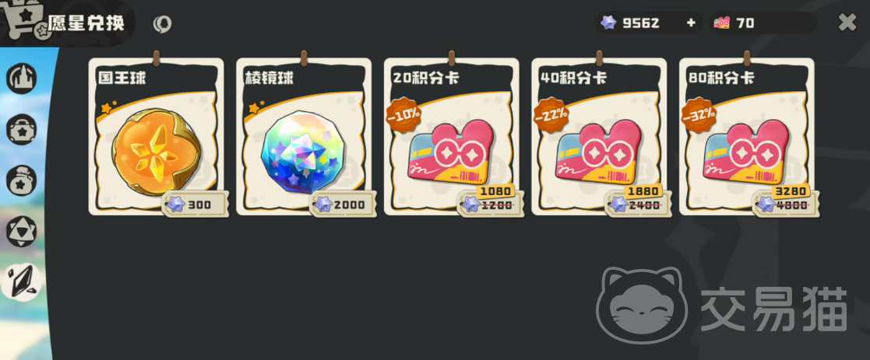870x360 pixels.
Task: Choose the 20积分卡 item card
Action: click(x=452, y=136)
